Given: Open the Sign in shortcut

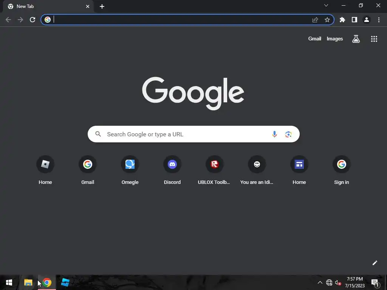Looking at the screenshot, I should coord(342,170).
